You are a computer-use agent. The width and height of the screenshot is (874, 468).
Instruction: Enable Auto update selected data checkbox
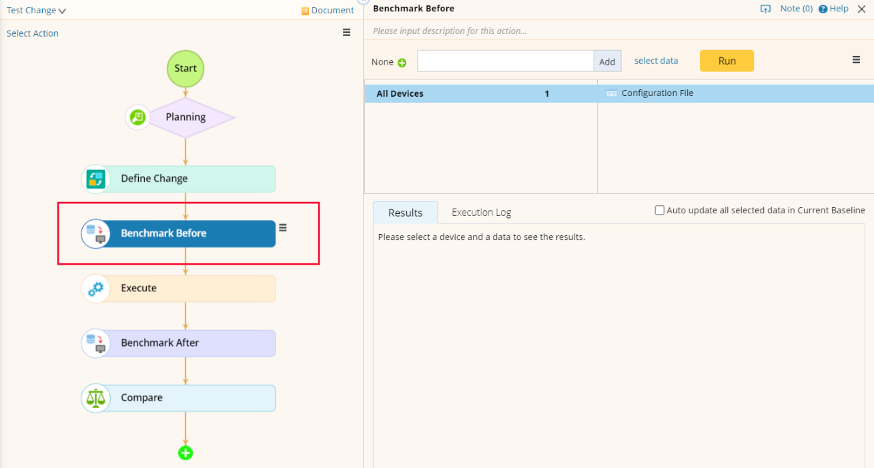(660, 211)
